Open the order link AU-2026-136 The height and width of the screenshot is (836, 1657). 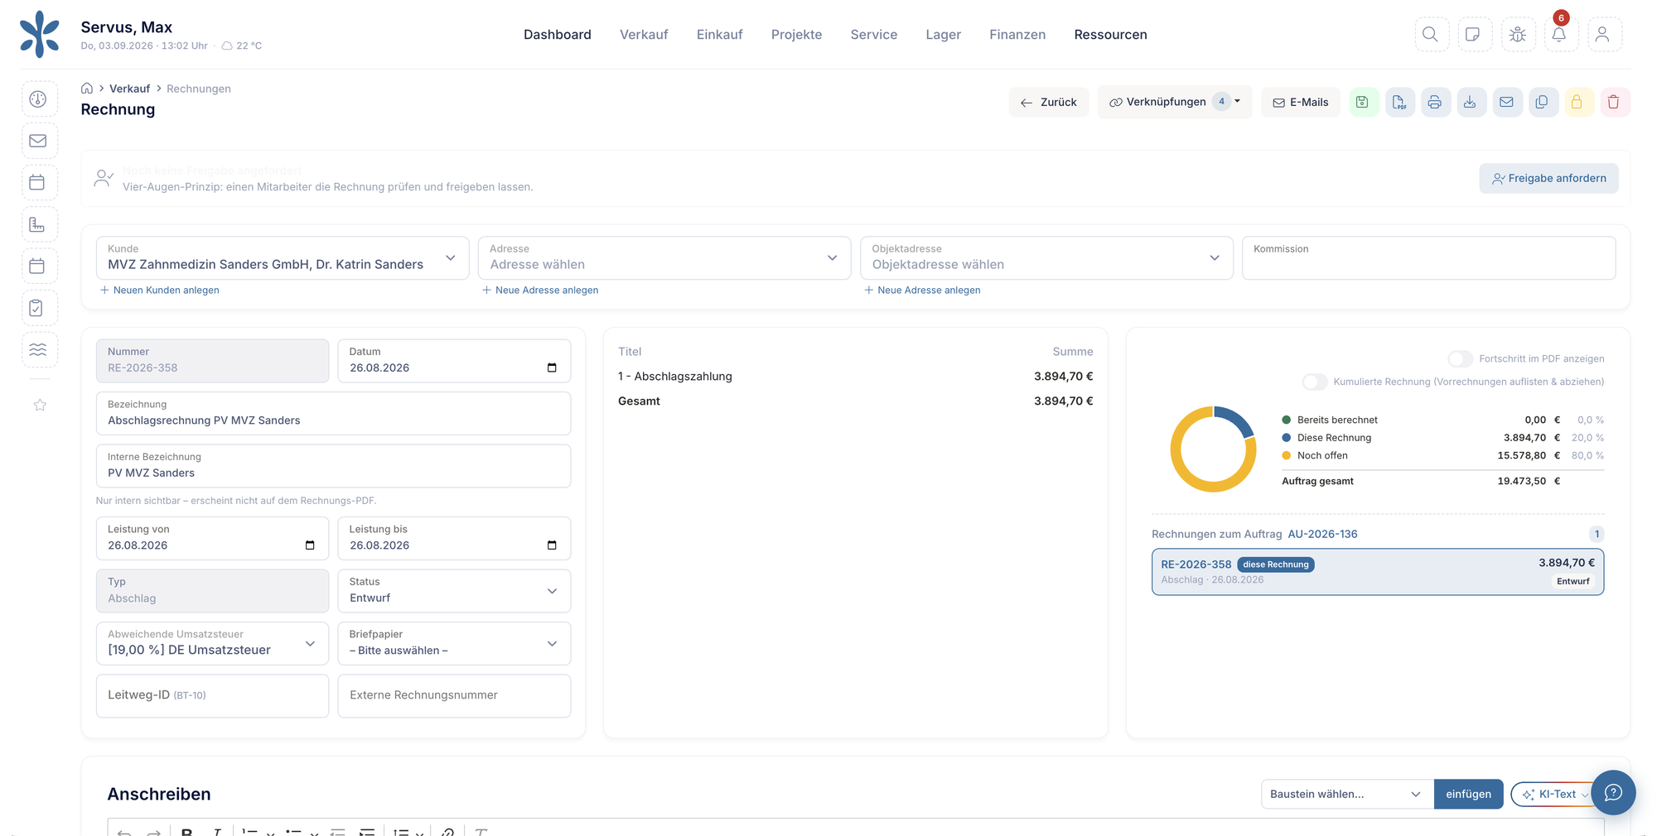pos(1322,534)
